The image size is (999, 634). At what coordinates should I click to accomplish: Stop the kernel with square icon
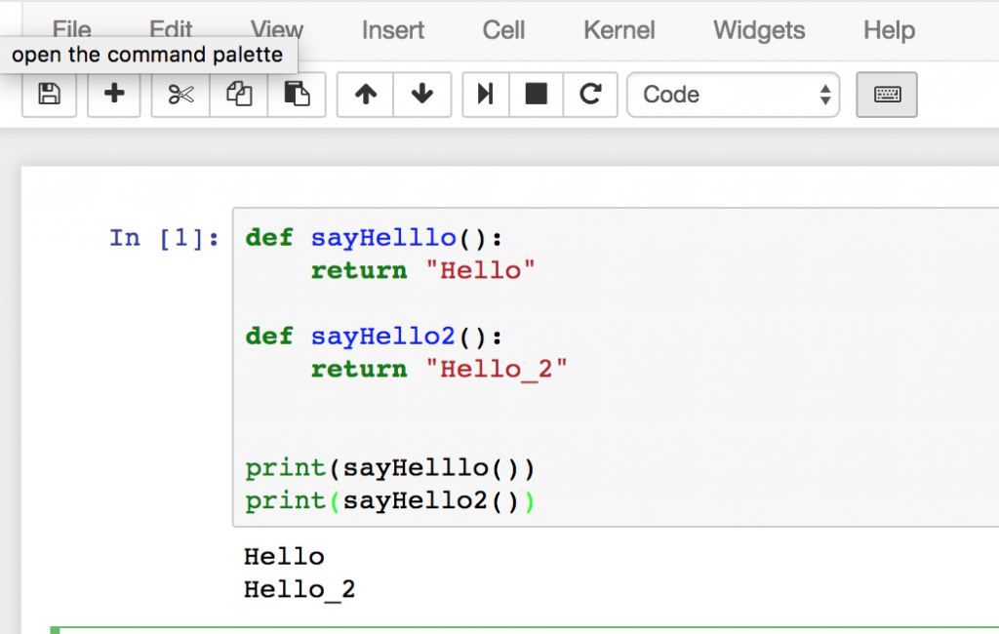click(x=537, y=95)
